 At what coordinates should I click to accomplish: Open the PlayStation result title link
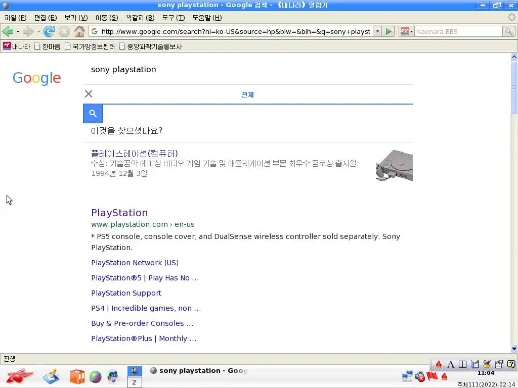(119, 213)
